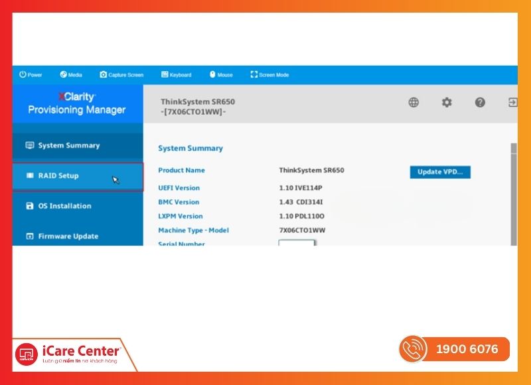Click the XClarity Provisioning Manager logo

click(77, 104)
